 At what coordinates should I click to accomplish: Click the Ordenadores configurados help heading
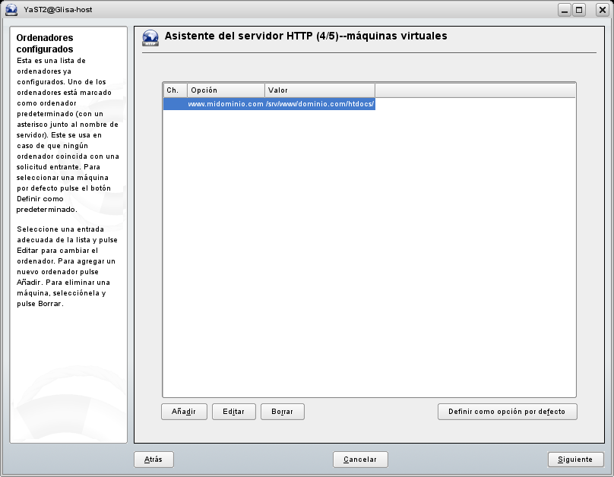coord(46,43)
